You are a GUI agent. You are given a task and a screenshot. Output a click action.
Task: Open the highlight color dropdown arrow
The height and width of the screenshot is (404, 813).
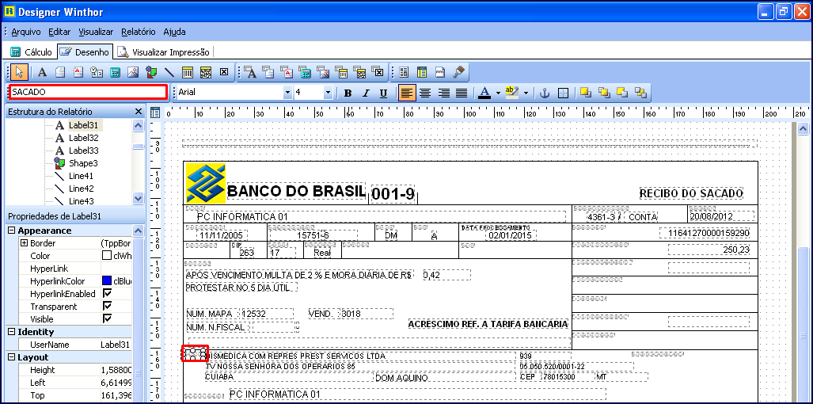tap(526, 93)
